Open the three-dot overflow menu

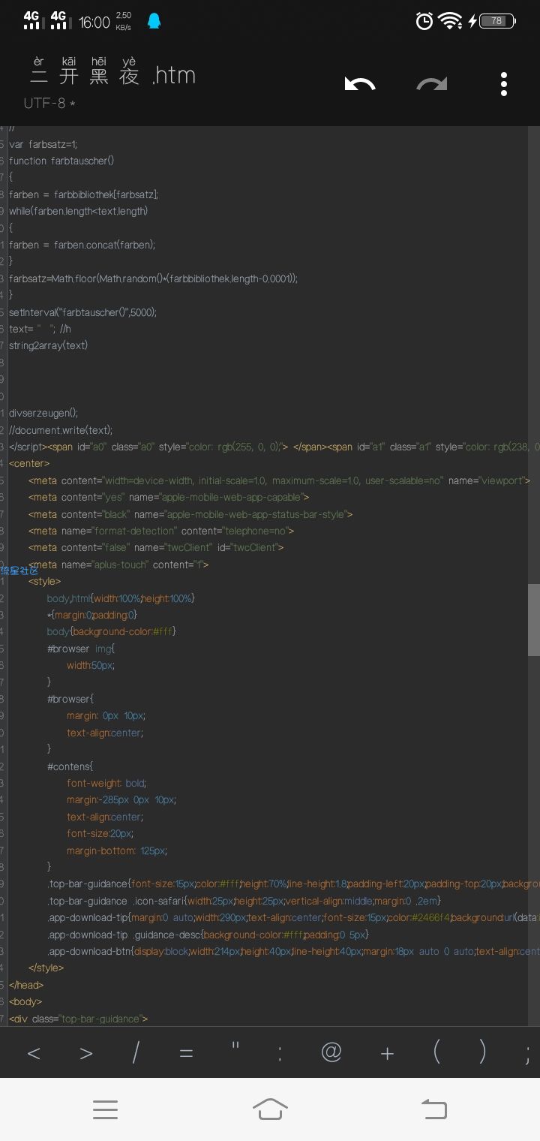(x=504, y=84)
